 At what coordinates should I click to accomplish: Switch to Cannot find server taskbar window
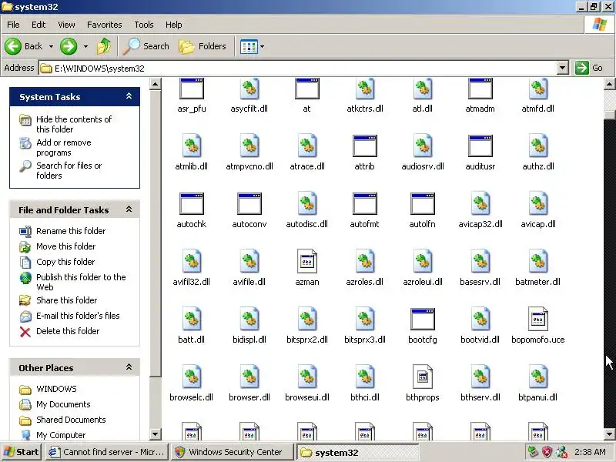(107, 452)
